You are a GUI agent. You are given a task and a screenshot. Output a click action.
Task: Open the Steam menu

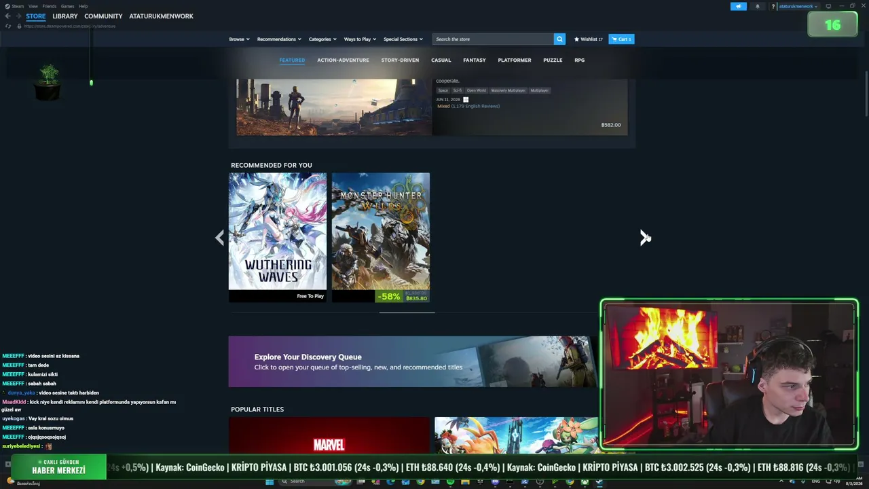click(14, 6)
